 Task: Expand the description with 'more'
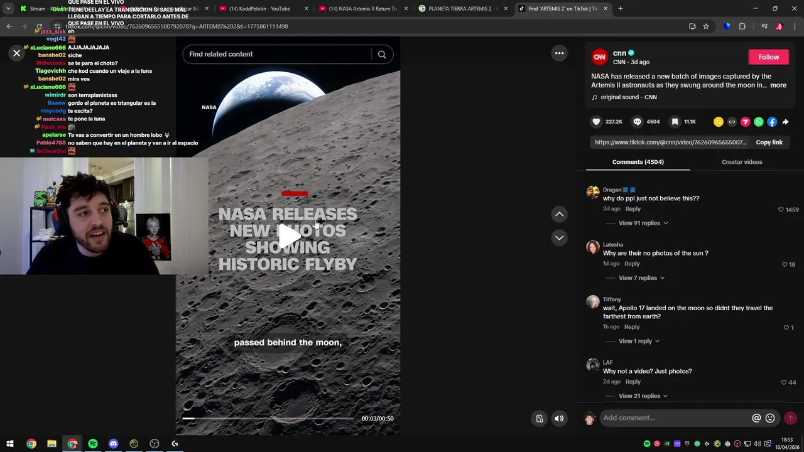778,85
